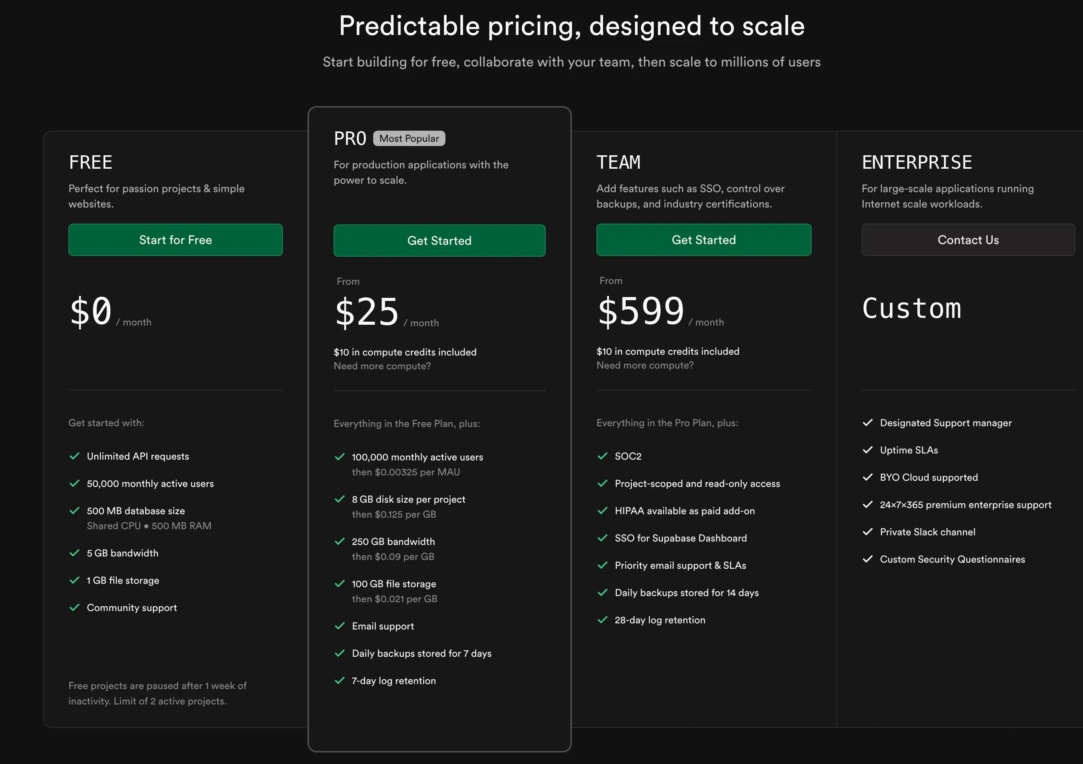This screenshot has width=1083, height=764.
Task: Click the Start for Free button
Action: (x=175, y=240)
